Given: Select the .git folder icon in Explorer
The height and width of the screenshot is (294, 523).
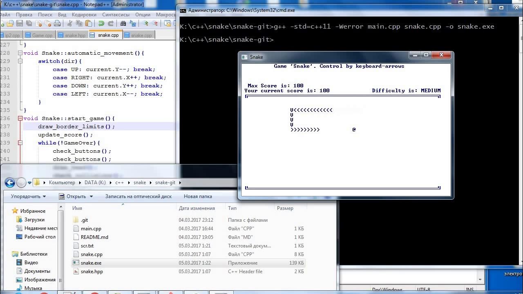Looking at the screenshot, I should click(x=76, y=220).
